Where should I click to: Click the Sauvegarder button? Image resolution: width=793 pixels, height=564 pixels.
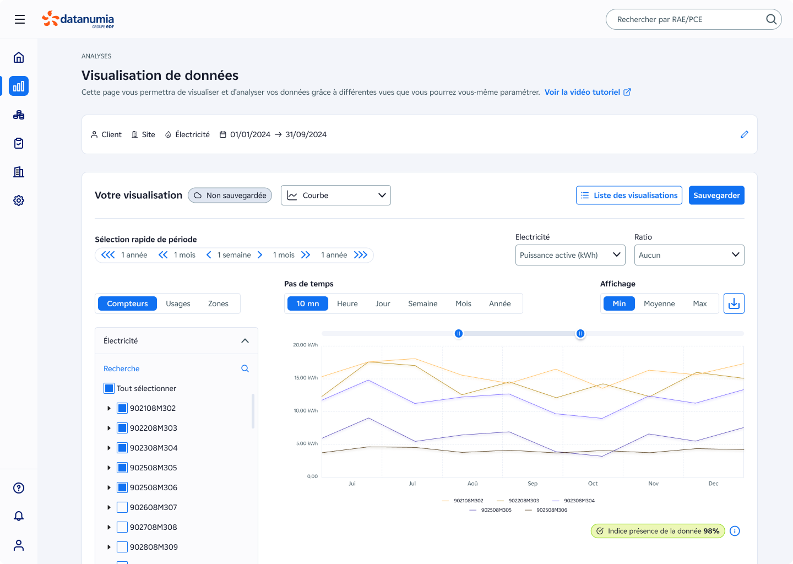(716, 196)
